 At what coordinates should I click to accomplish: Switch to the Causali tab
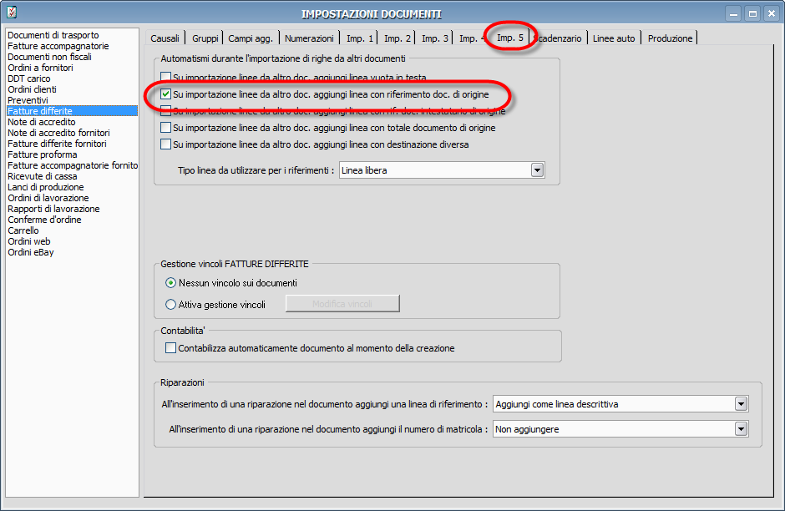tap(165, 38)
